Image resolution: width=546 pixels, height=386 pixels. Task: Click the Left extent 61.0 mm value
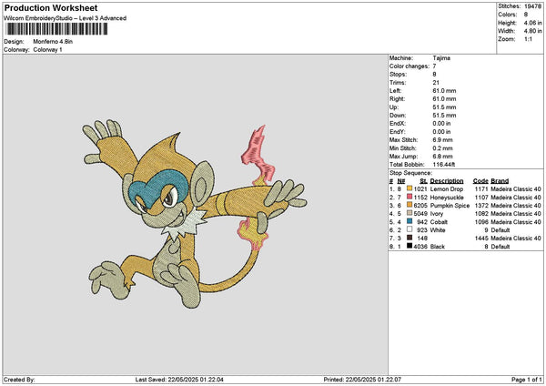point(444,91)
